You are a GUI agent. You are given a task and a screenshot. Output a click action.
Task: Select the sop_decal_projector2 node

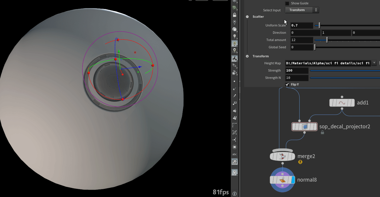coord(304,127)
